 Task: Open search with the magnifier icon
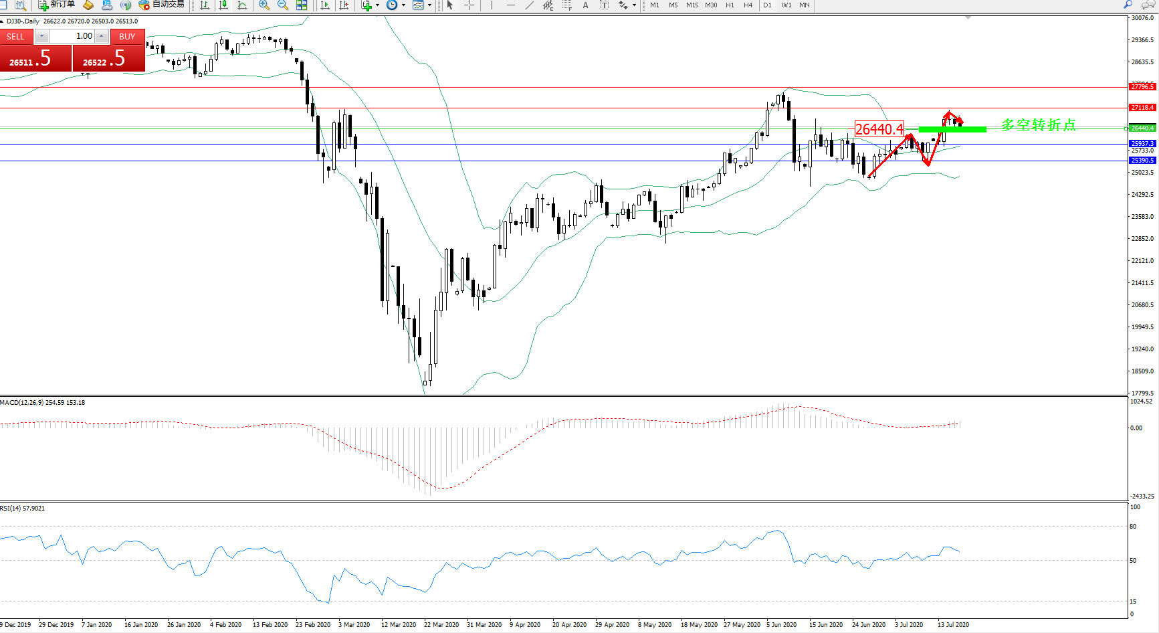[x=1128, y=5]
